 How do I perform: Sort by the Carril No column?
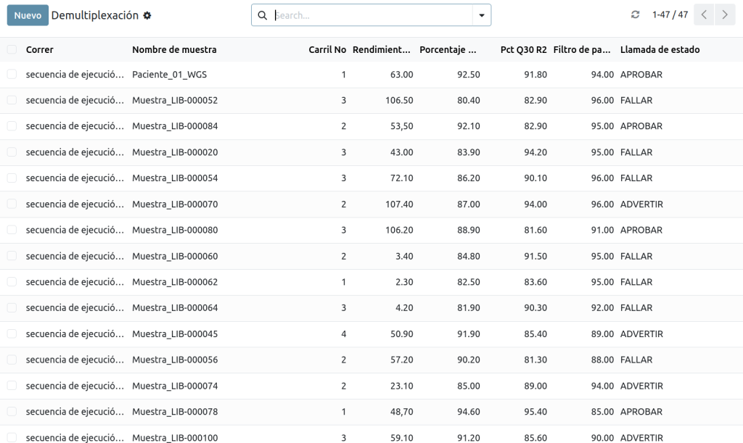click(327, 50)
